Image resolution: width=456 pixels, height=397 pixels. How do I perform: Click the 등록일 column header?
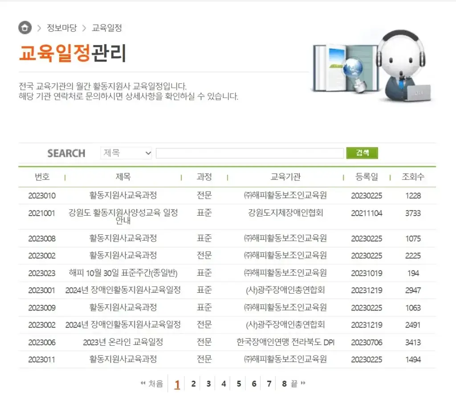pyautogui.click(x=366, y=177)
